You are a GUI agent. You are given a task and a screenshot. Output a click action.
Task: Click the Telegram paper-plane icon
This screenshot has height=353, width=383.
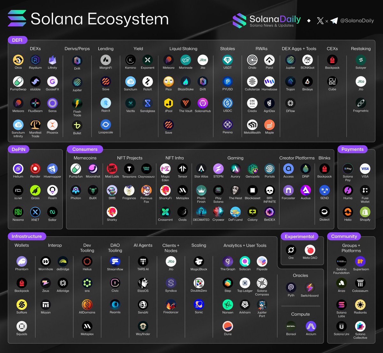tap(334, 21)
